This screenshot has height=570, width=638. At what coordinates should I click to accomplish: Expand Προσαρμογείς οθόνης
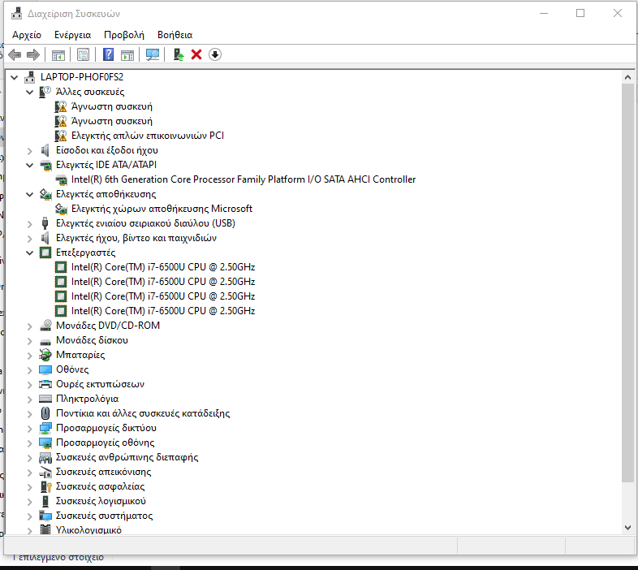[29, 443]
